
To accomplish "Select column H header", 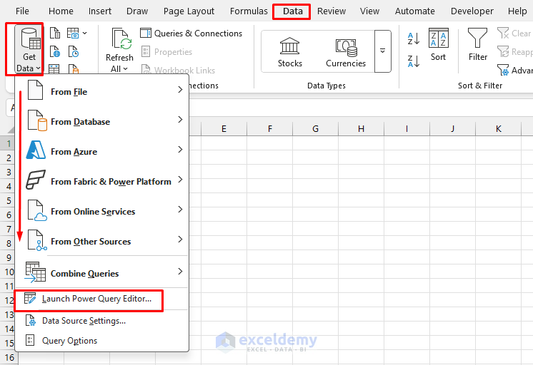I will (x=361, y=129).
